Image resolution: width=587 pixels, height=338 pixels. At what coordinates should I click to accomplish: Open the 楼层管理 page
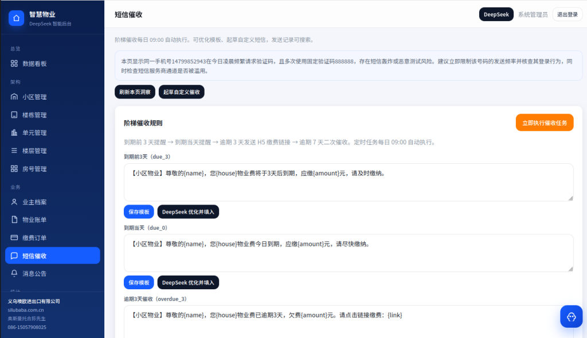click(52, 151)
